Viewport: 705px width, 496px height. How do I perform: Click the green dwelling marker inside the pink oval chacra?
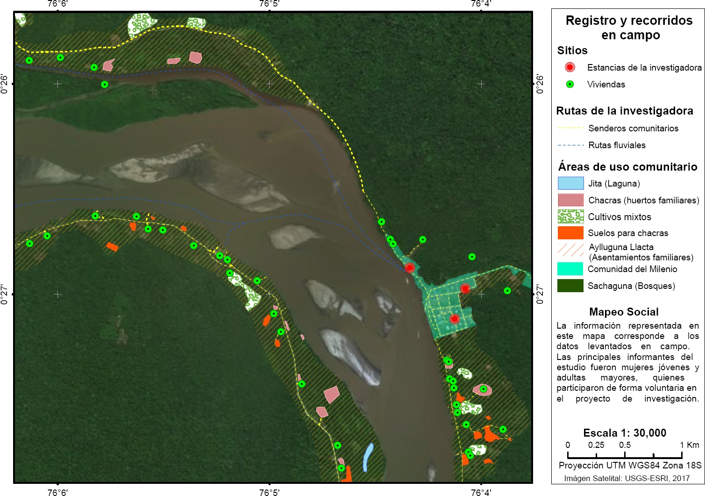click(x=484, y=389)
